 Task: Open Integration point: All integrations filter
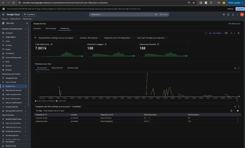point(118,38)
